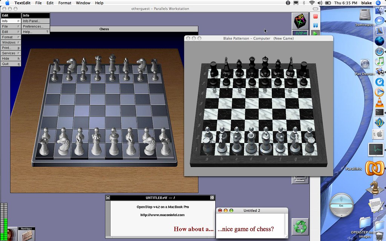Image resolution: width=386 pixels, height=241 pixels.
Task: Launch the VLC traffic cone icon
Action: click(380, 102)
